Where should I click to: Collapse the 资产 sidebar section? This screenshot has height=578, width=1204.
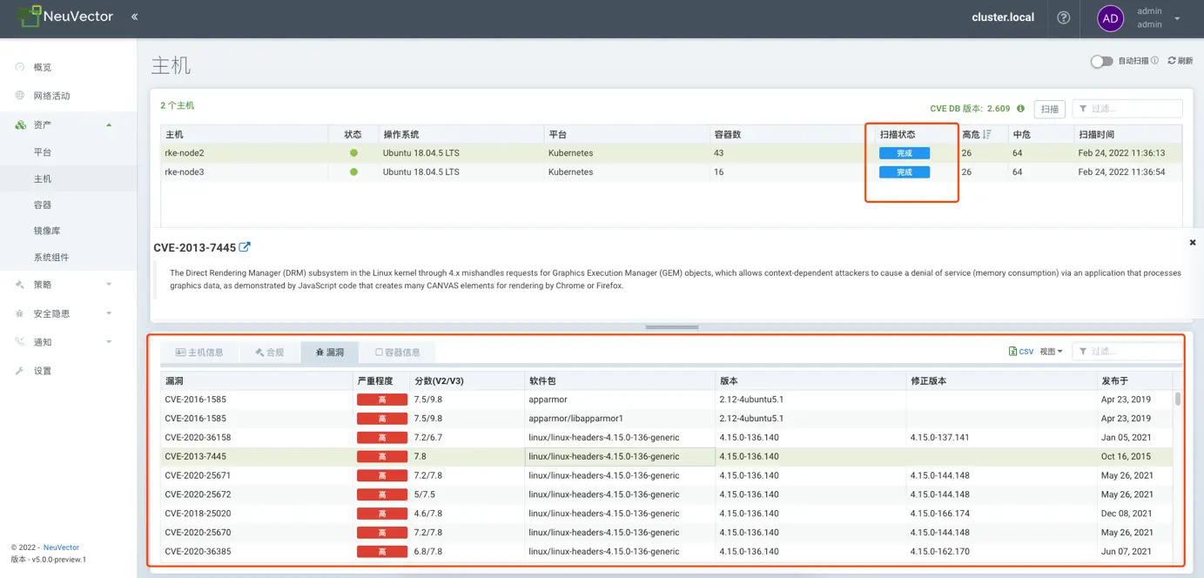(109, 124)
